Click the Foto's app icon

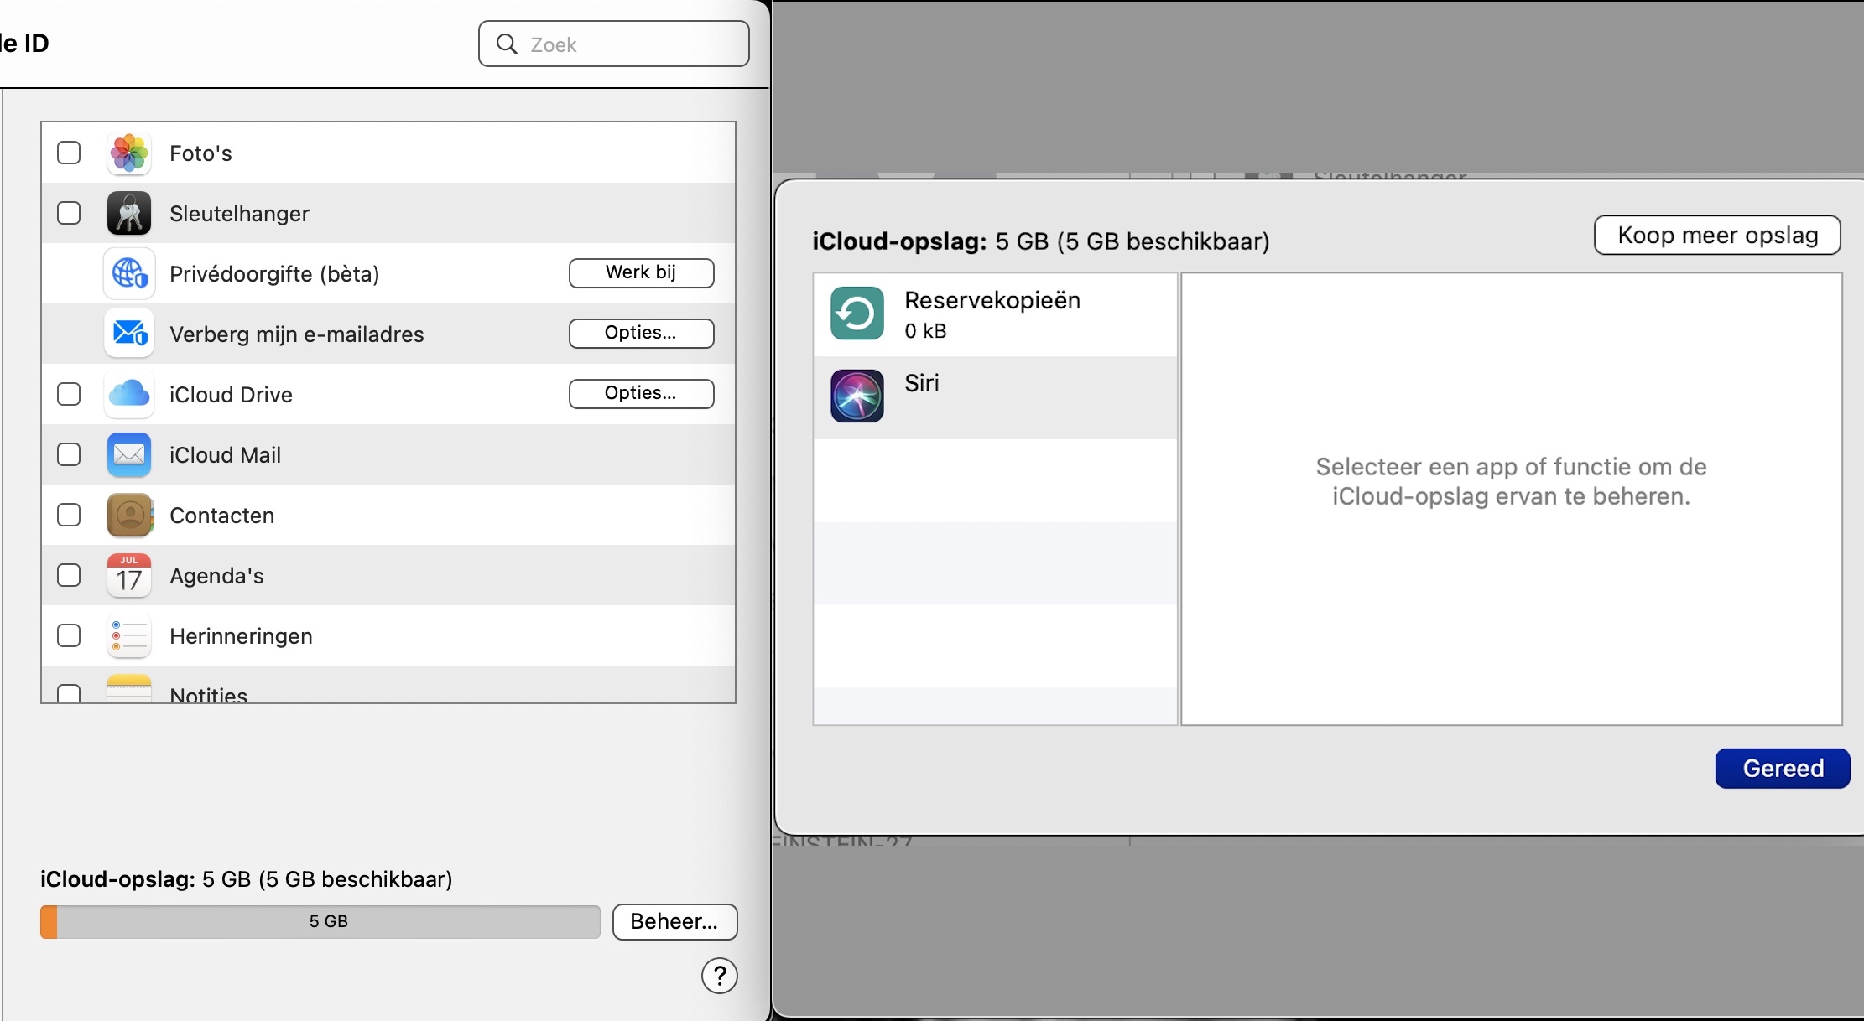(x=129, y=153)
